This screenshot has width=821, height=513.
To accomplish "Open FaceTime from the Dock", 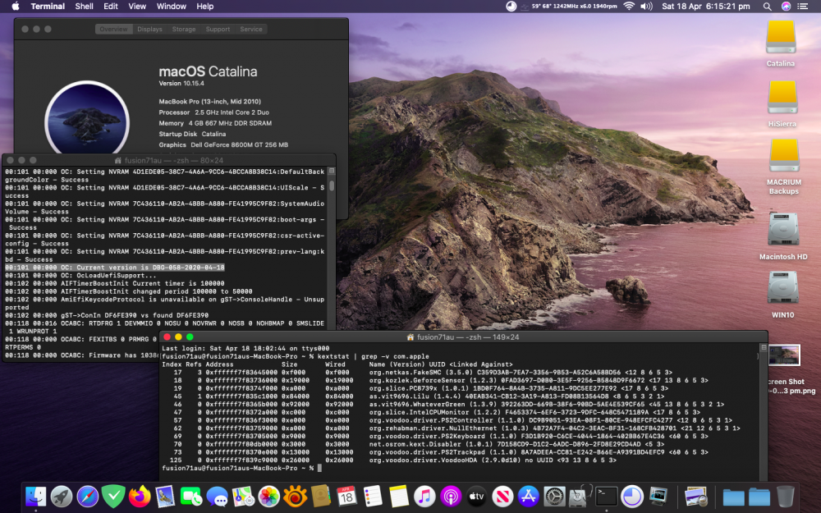I will pyautogui.click(x=191, y=497).
